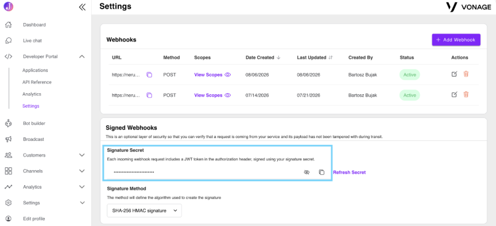Reveal the hidden signature secret
This screenshot has height=226, width=496.
coord(306,172)
